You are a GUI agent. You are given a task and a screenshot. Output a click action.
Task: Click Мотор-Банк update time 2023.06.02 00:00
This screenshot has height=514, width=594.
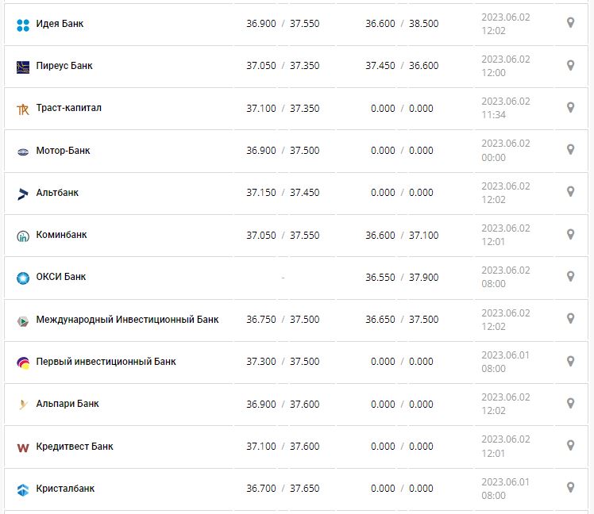(505, 151)
